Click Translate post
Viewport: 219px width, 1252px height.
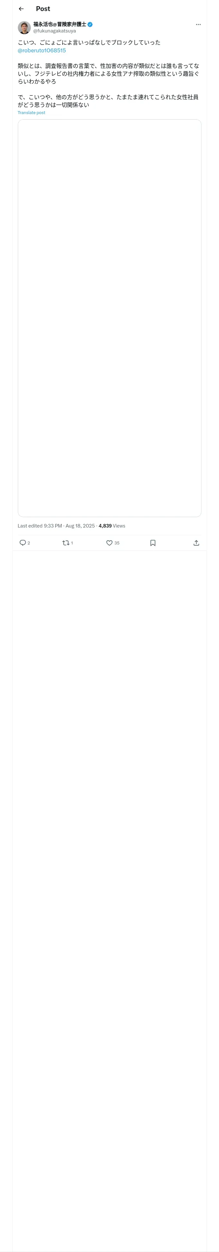(x=31, y=113)
